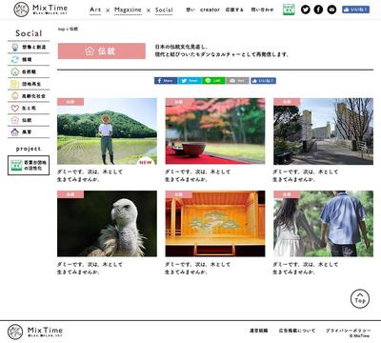Image resolution: width=381 pixels, height=343 pixels.
Task: Open the middle footer link
Action: 297,331
